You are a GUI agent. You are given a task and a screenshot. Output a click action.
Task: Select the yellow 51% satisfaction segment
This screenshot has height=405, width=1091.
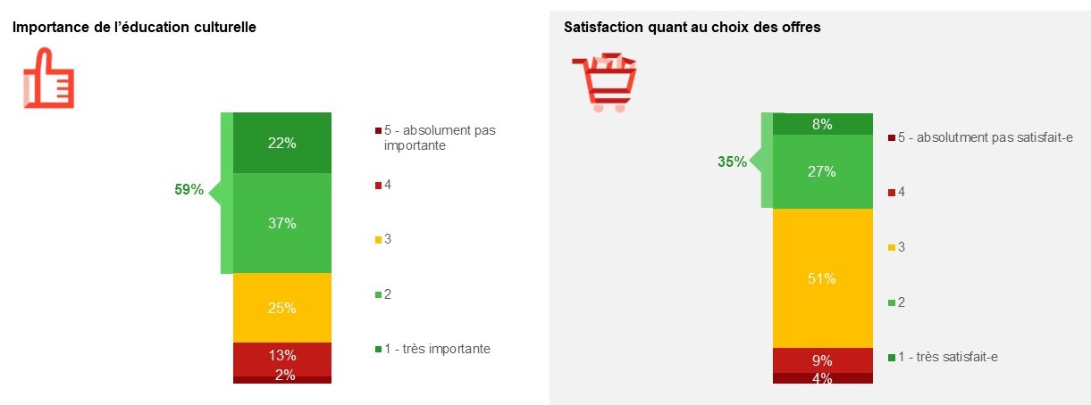click(x=822, y=278)
